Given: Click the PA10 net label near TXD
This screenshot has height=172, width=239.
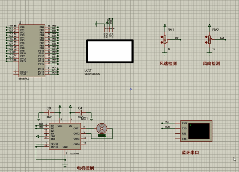Looking at the screenshot, I should 167,127.
